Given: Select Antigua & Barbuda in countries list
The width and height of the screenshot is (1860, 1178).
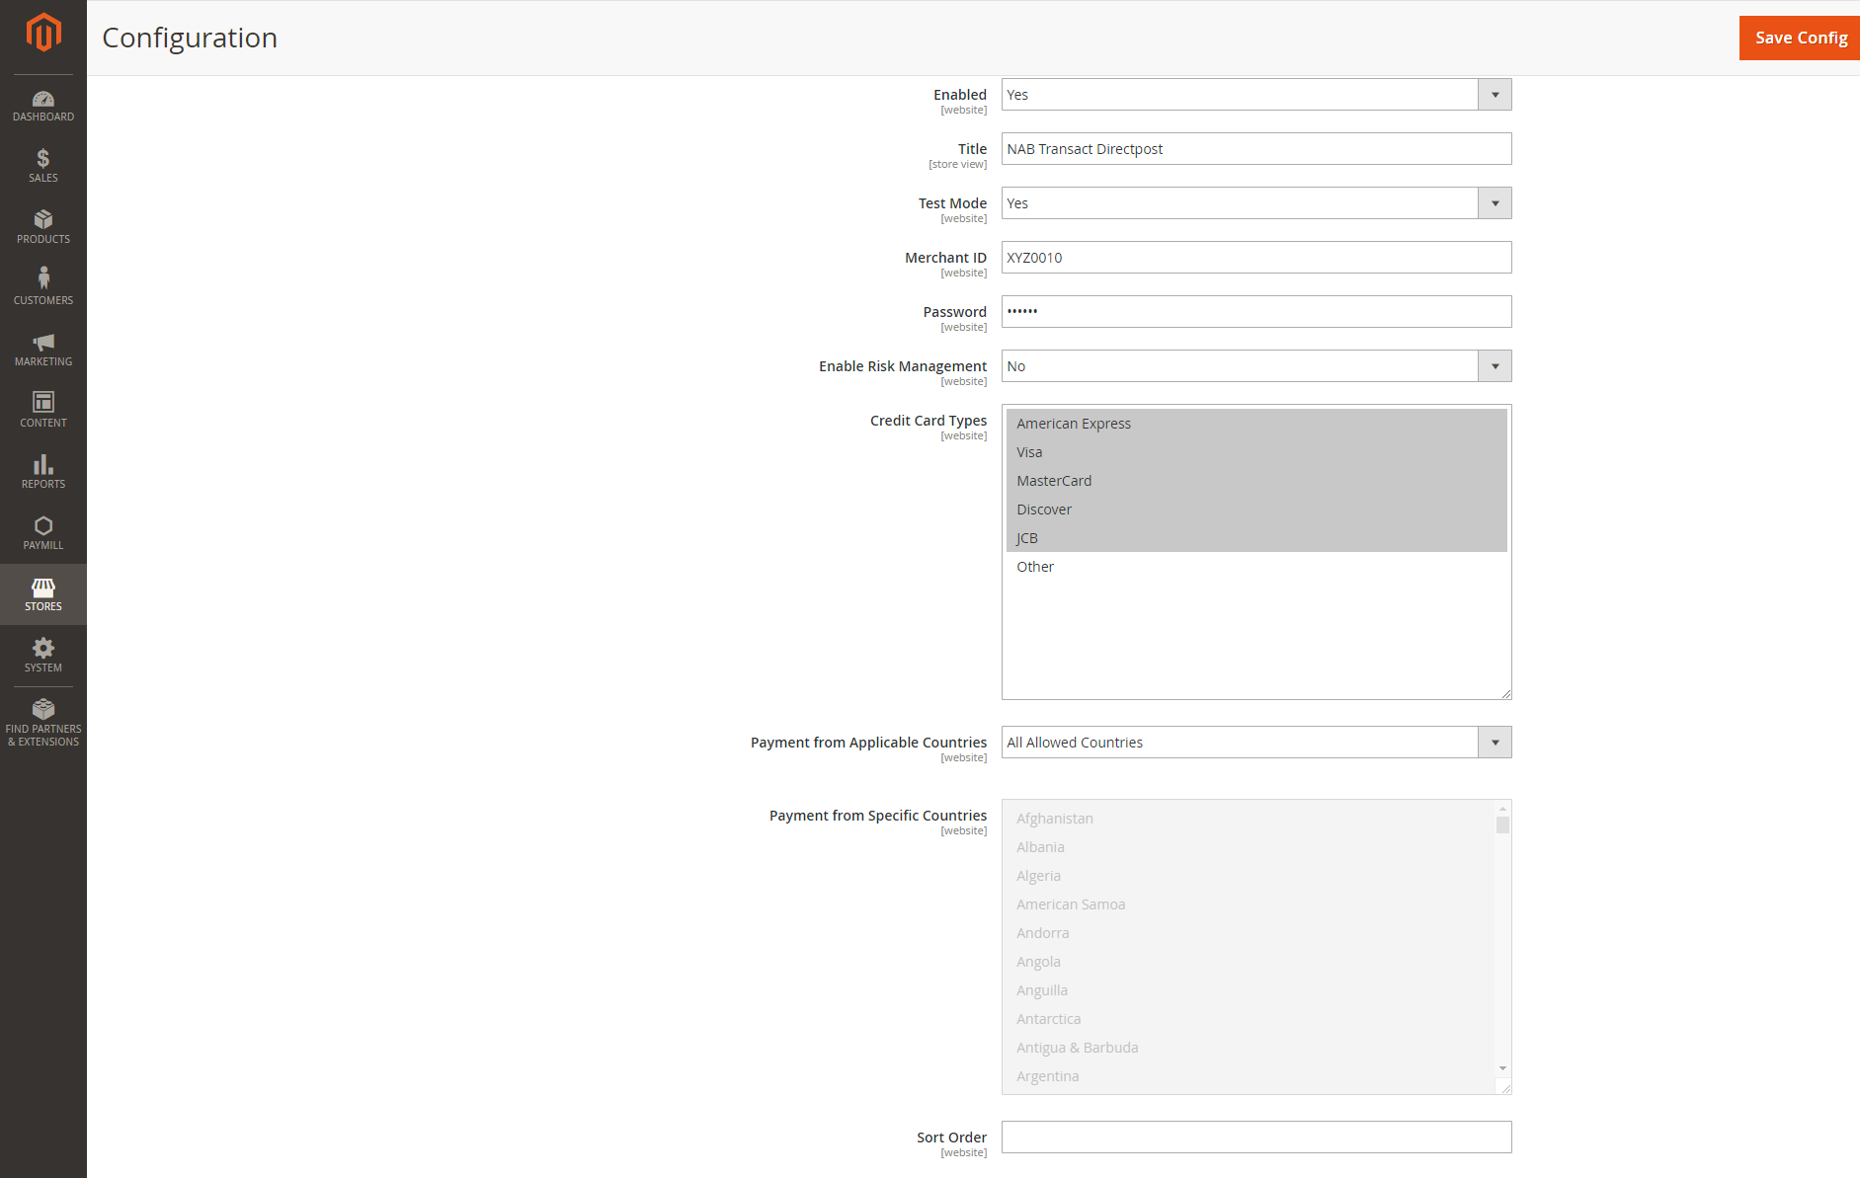Looking at the screenshot, I should point(1250,1048).
